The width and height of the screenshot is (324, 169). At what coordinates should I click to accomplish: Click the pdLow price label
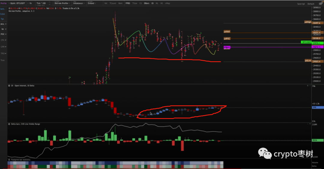pos(308,61)
